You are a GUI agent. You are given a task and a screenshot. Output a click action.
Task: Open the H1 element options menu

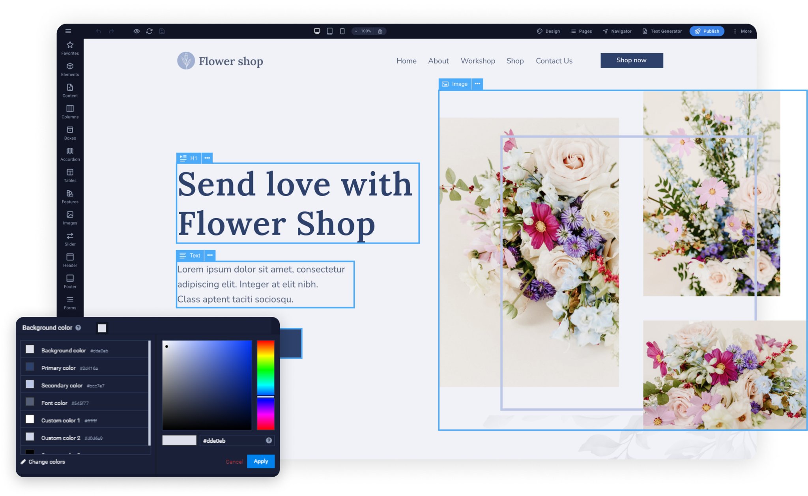pos(207,158)
